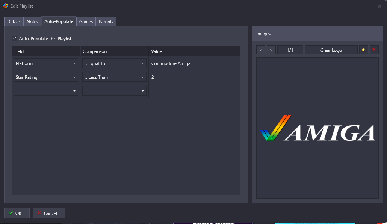Screen dimensions: 387x224
Task: Click the Comparison column header
Action: (115, 51)
